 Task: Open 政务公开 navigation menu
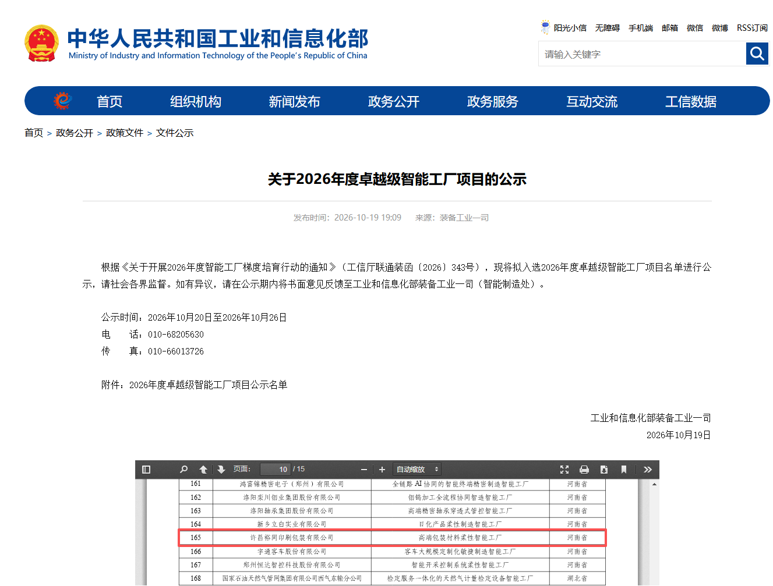tap(394, 101)
